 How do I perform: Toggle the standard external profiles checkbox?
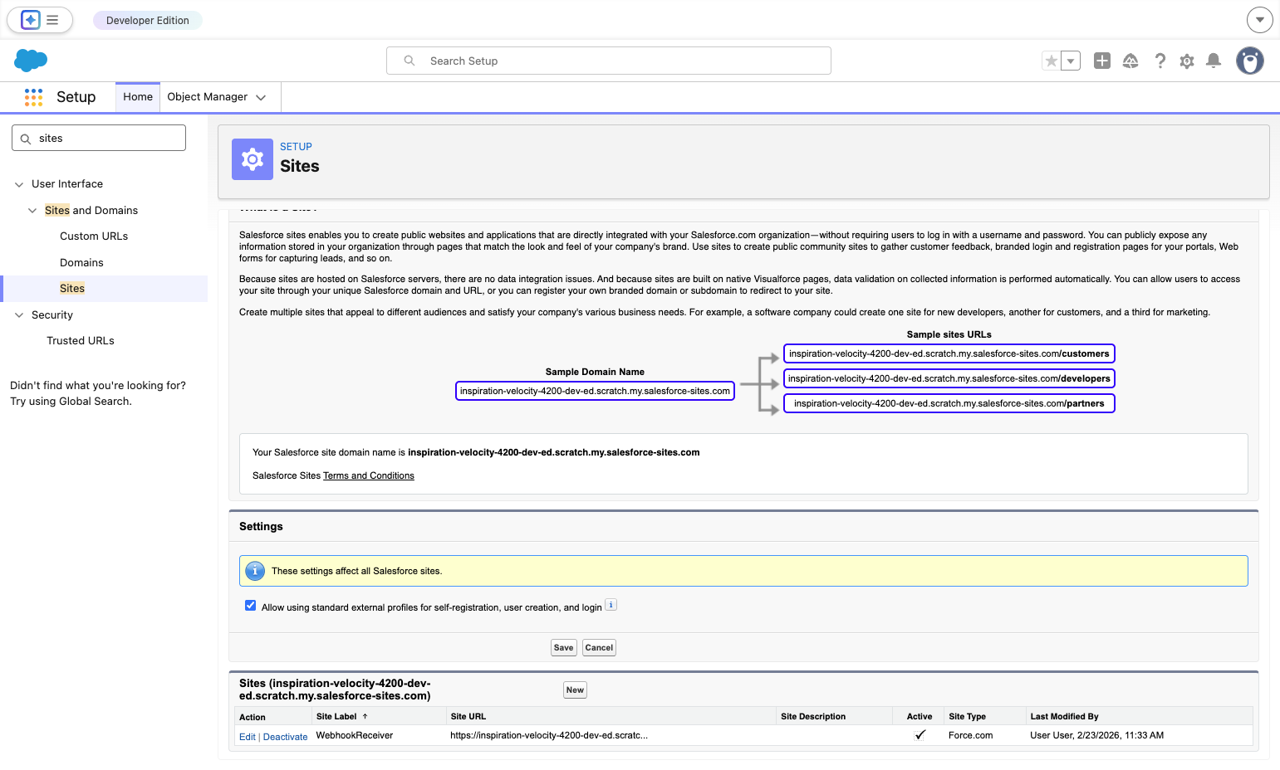(x=250, y=606)
